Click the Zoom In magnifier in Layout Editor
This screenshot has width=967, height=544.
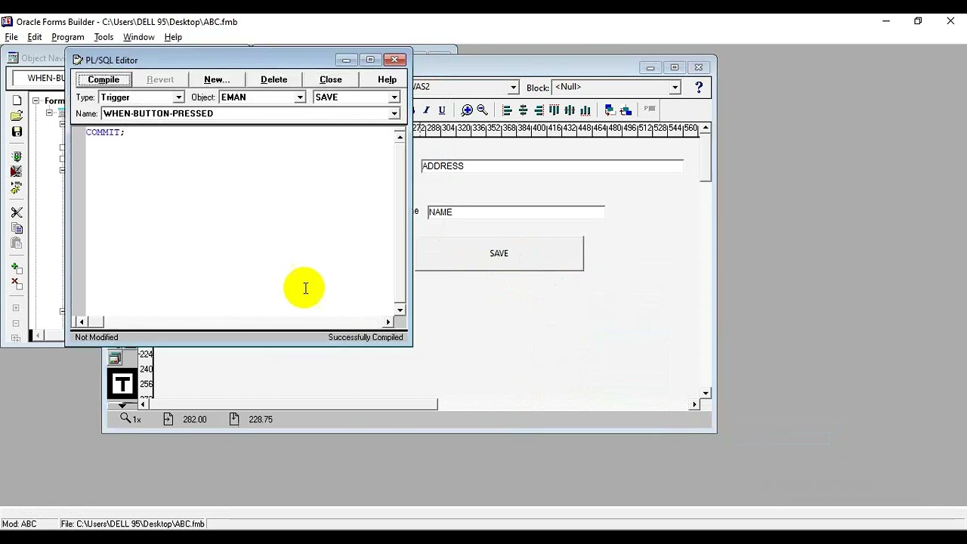467,110
